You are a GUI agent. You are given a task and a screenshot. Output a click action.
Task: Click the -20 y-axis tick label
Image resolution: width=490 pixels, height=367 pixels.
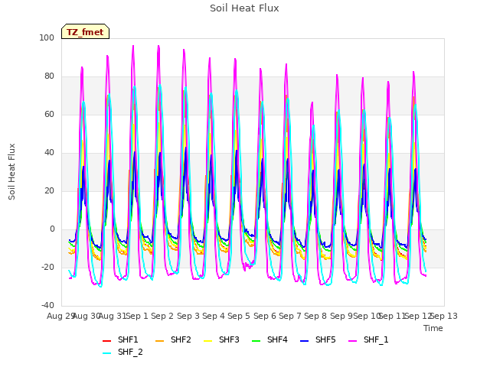pyautogui.click(x=47, y=268)
